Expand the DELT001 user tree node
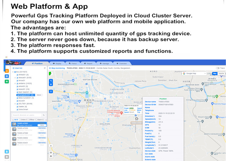The height and width of the screenshot is (161, 226). point(15,104)
